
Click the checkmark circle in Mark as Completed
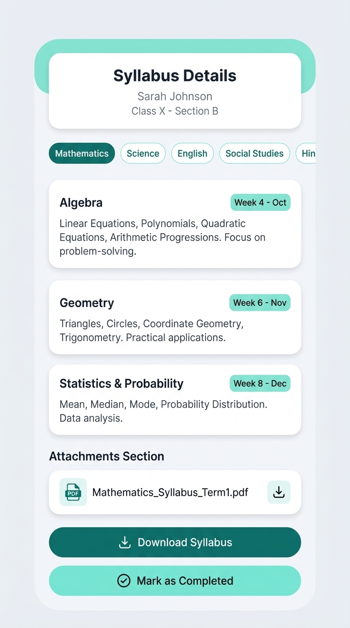point(124,581)
